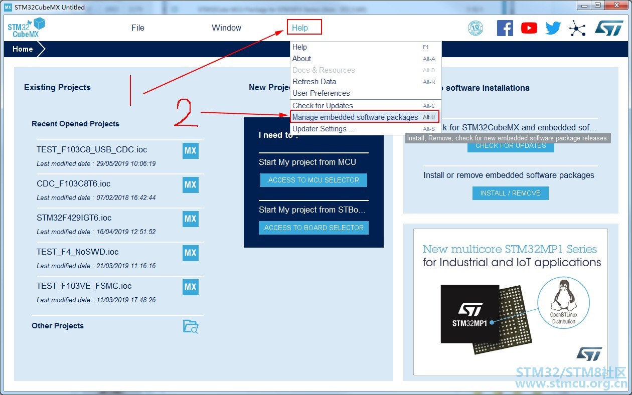The height and width of the screenshot is (395, 632).
Task: Open Updater Settings ... menu entry
Action: tap(366, 129)
